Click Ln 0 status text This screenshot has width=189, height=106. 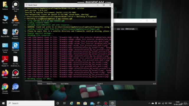click(154, 84)
